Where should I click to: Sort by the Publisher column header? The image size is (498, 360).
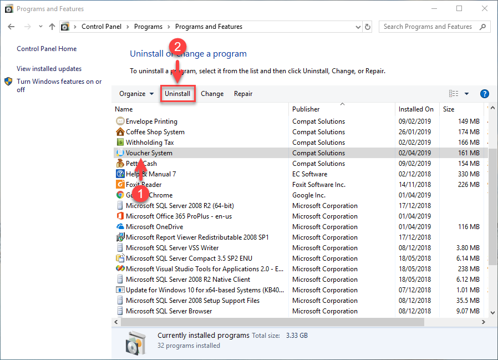(342, 109)
